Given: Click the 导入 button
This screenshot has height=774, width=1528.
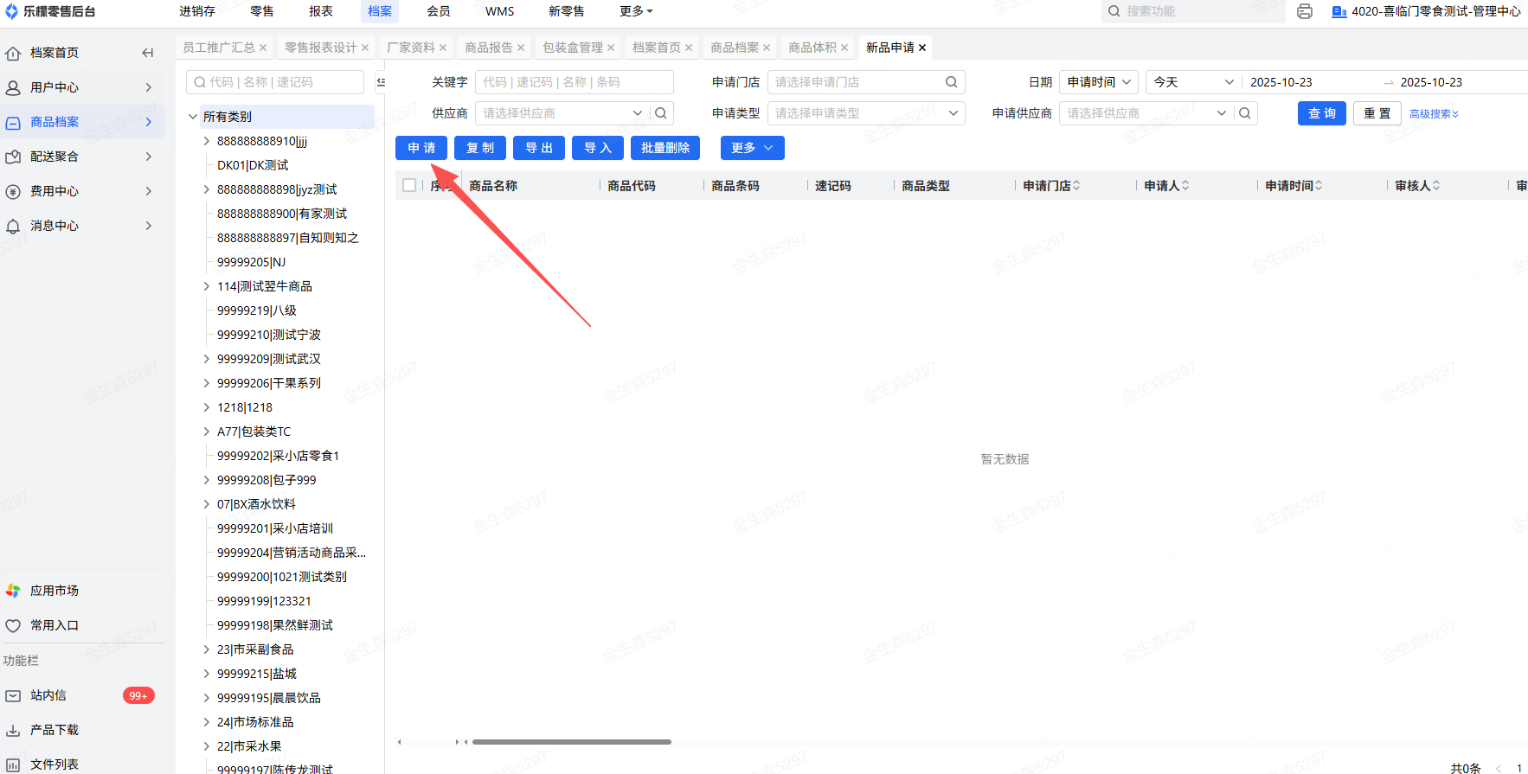Looking at the screenshot, I should coord(598,148).
